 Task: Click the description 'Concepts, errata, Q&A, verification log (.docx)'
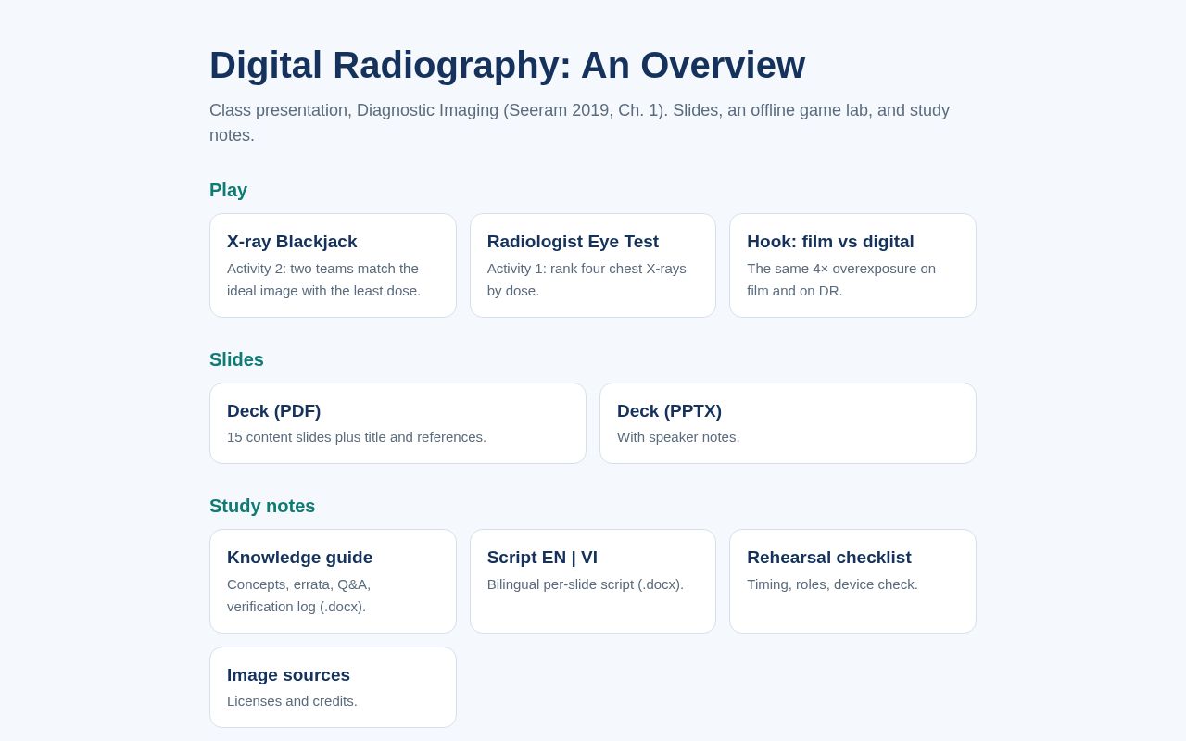click(x=298, y=595)
